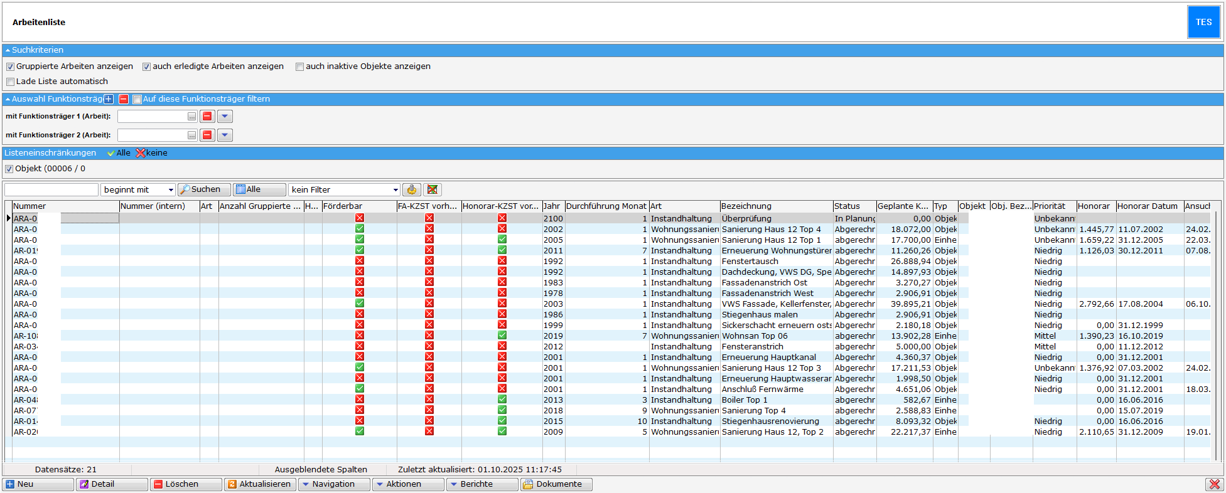Screen dimensions: 1226x493
Task: Click the Aktualisieren button
Action: [260, 484]
